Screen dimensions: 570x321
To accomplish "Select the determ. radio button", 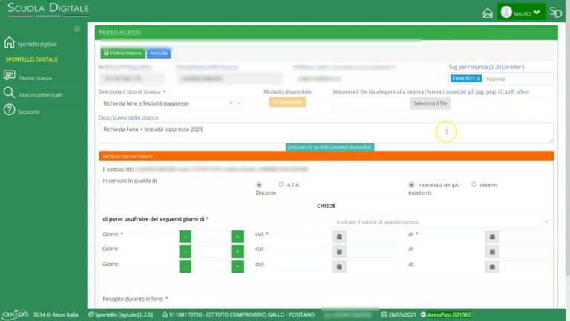I will pos(474,184).
